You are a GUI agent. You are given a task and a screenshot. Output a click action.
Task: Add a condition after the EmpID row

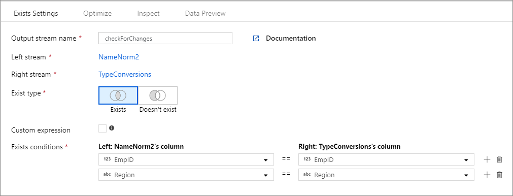click(x=487, y=159)
